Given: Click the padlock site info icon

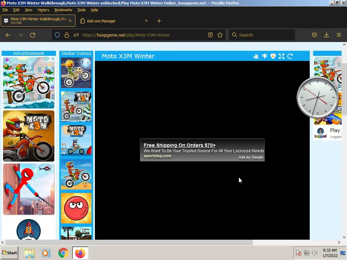Looking at the screenshot, I should 67,35.
